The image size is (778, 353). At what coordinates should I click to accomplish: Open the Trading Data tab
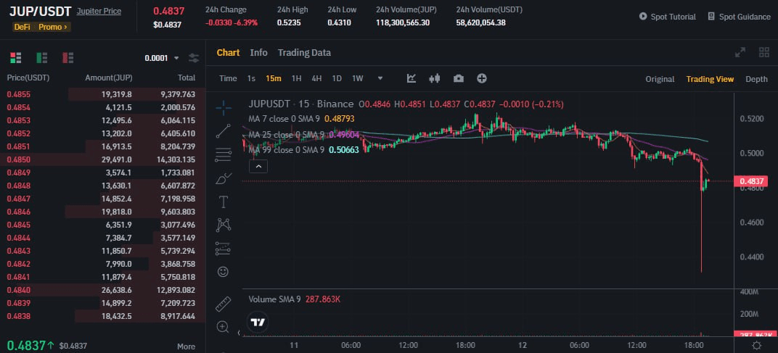[304, 53]
